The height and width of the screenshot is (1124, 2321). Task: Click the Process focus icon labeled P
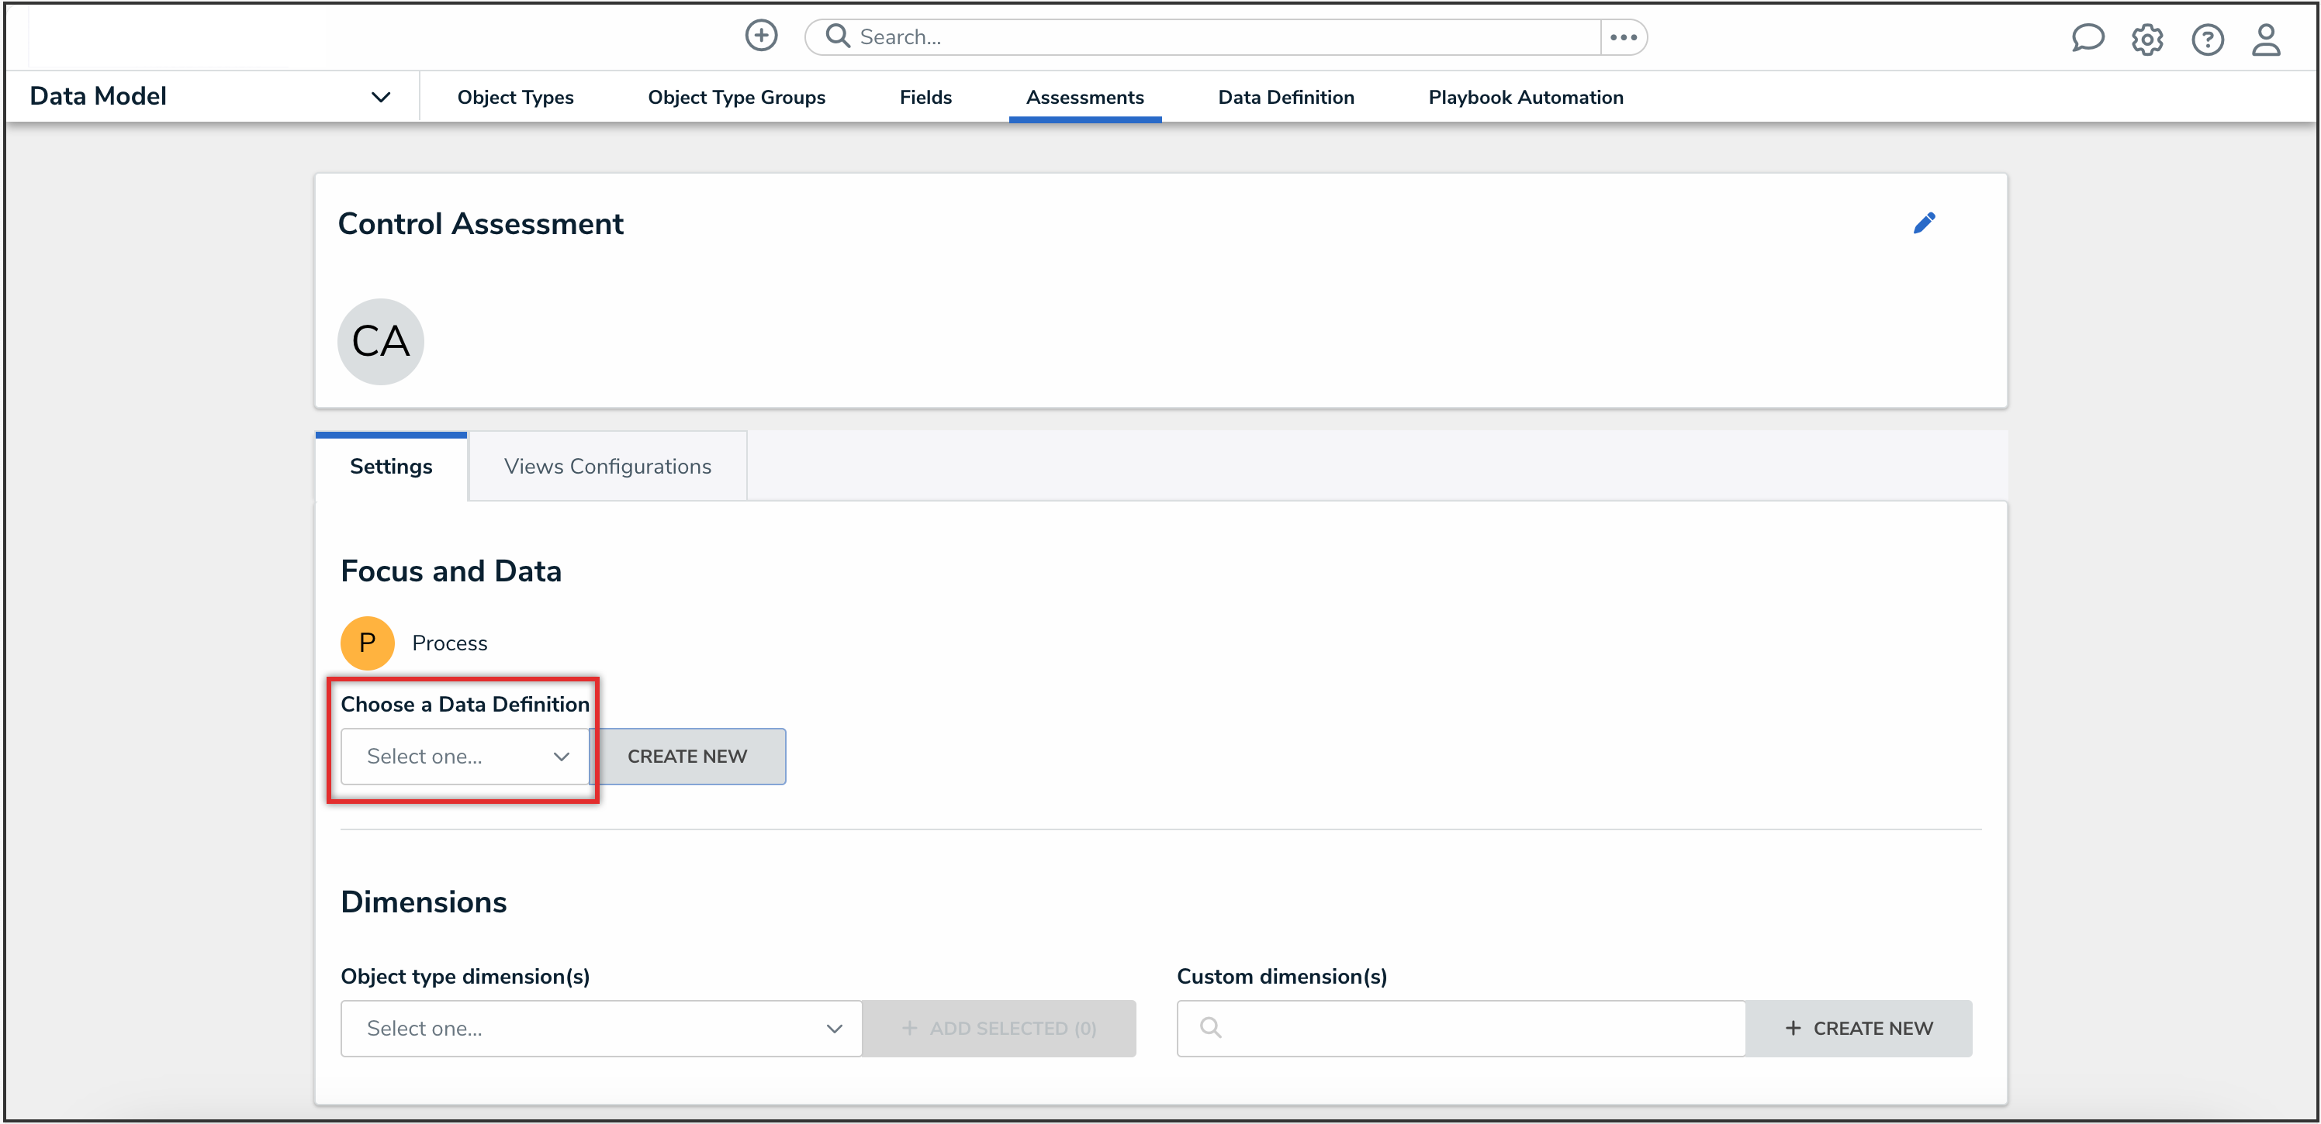(x=367, y=642)
